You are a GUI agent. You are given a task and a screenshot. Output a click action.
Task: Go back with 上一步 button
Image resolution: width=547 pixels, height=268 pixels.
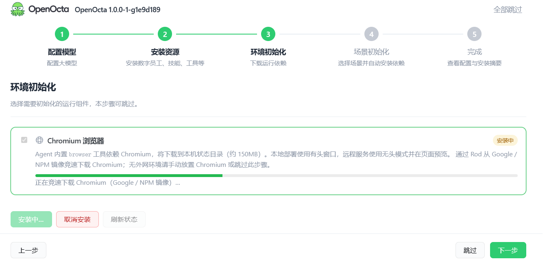tap(28, 250)
